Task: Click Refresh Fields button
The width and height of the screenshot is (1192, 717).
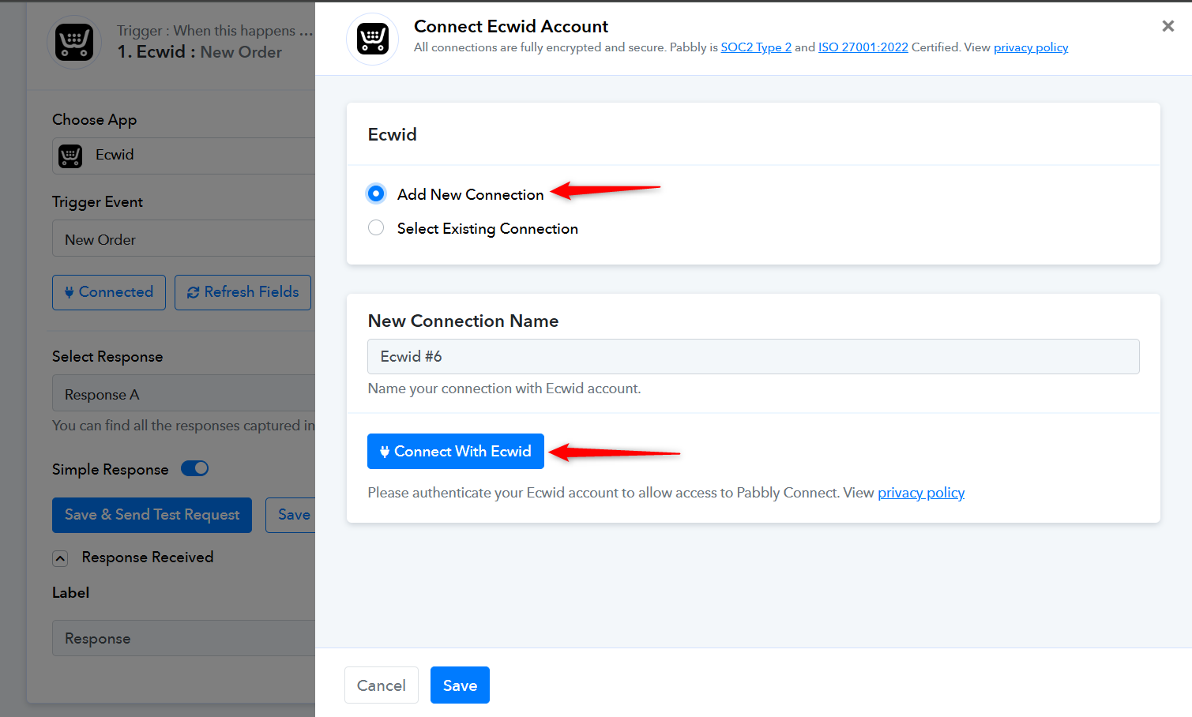Action: click(243, 292)
